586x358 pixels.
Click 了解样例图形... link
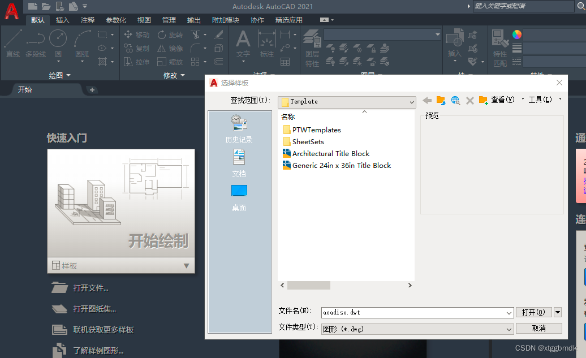pyautogui.click(x=98, y=351)
